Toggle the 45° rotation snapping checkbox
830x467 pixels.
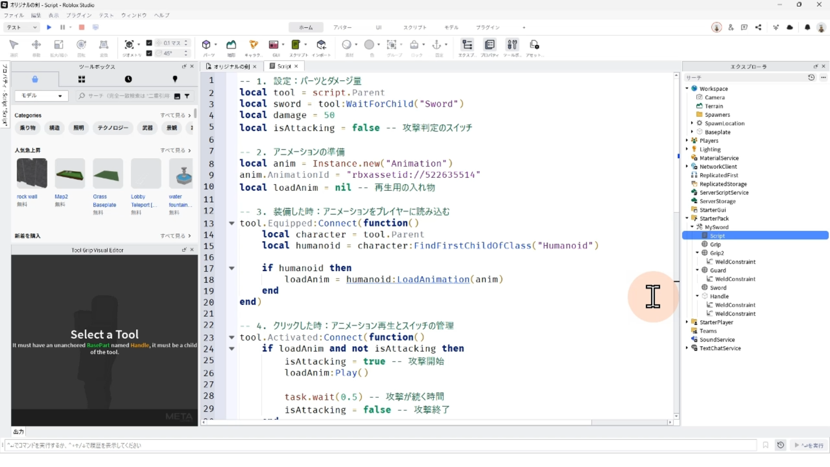point(149,53)
